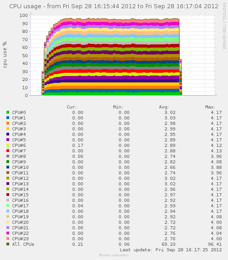Click the Last update timestamp text
Image resolution: width=228 pixels, height=260 pixels.
pyautogui.click(x=171, y=250)
